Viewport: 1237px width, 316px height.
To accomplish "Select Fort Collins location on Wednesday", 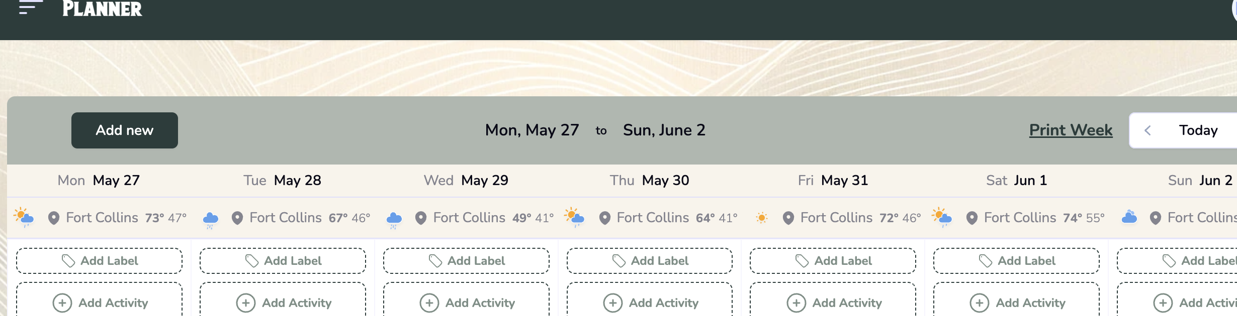I will [x=469, y=218].
